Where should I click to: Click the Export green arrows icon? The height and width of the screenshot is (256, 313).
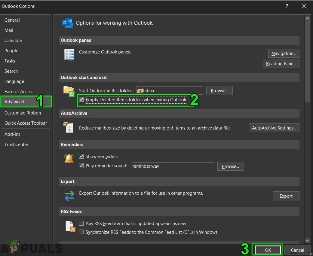coord(69,196)
